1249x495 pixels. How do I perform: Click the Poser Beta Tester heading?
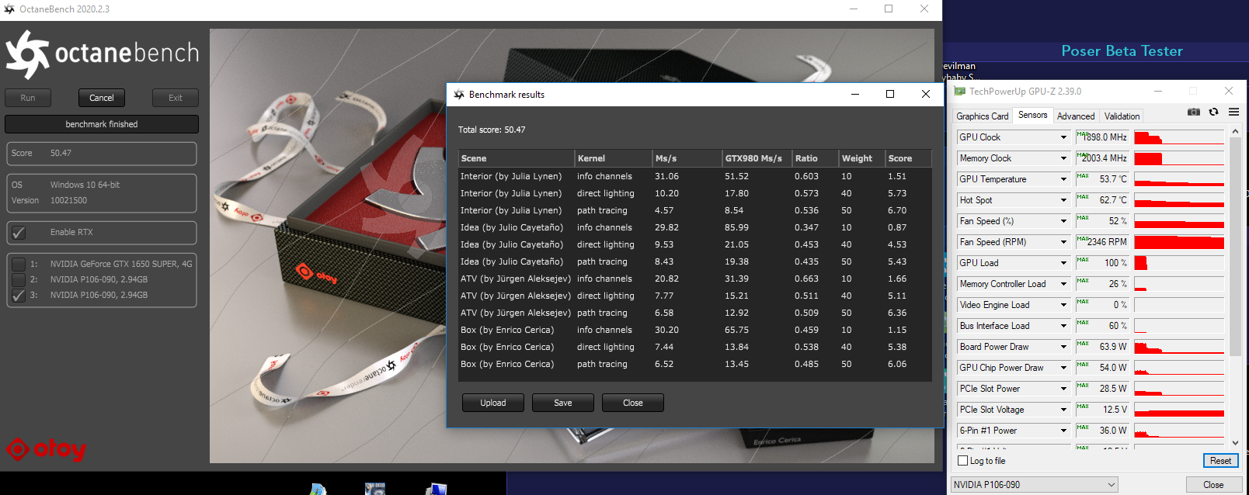pyautogui.click(x=1122, y=51)
